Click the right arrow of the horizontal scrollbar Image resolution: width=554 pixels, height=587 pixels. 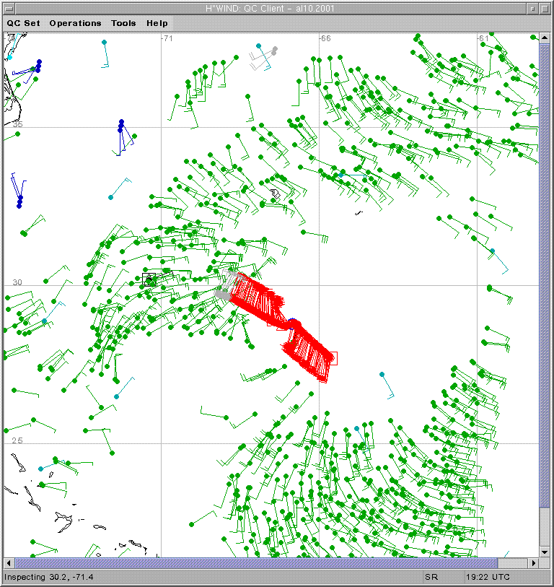534,562
